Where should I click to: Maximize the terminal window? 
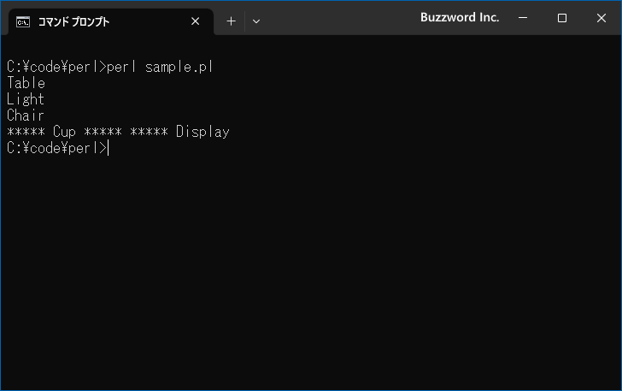[x=561, y=18]
